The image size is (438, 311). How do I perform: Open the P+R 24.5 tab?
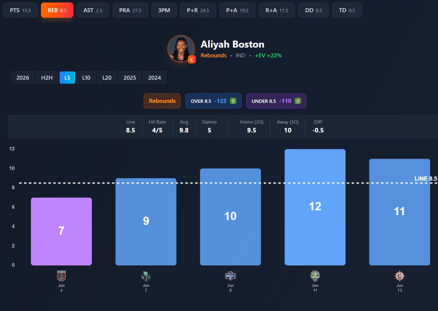[198, 10]
